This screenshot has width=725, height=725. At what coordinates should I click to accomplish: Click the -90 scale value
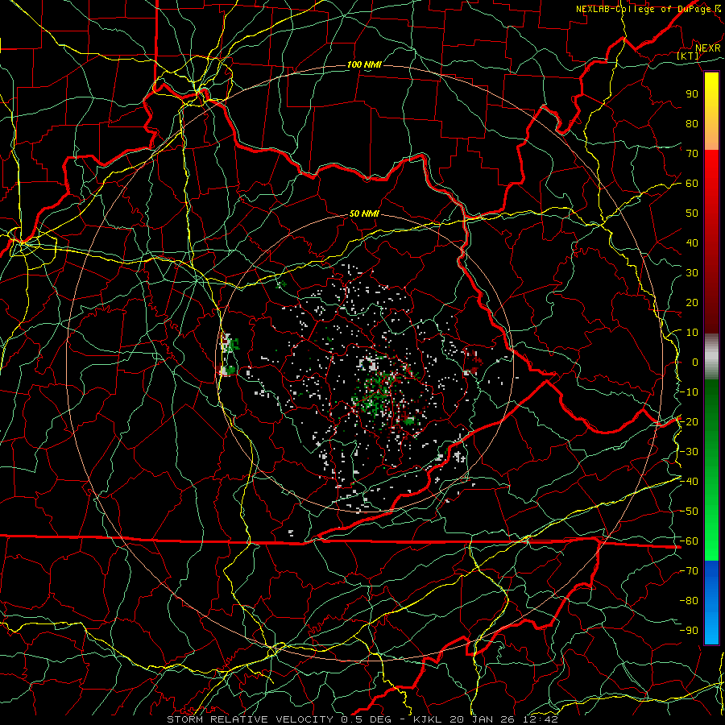[x=689, y=631]
